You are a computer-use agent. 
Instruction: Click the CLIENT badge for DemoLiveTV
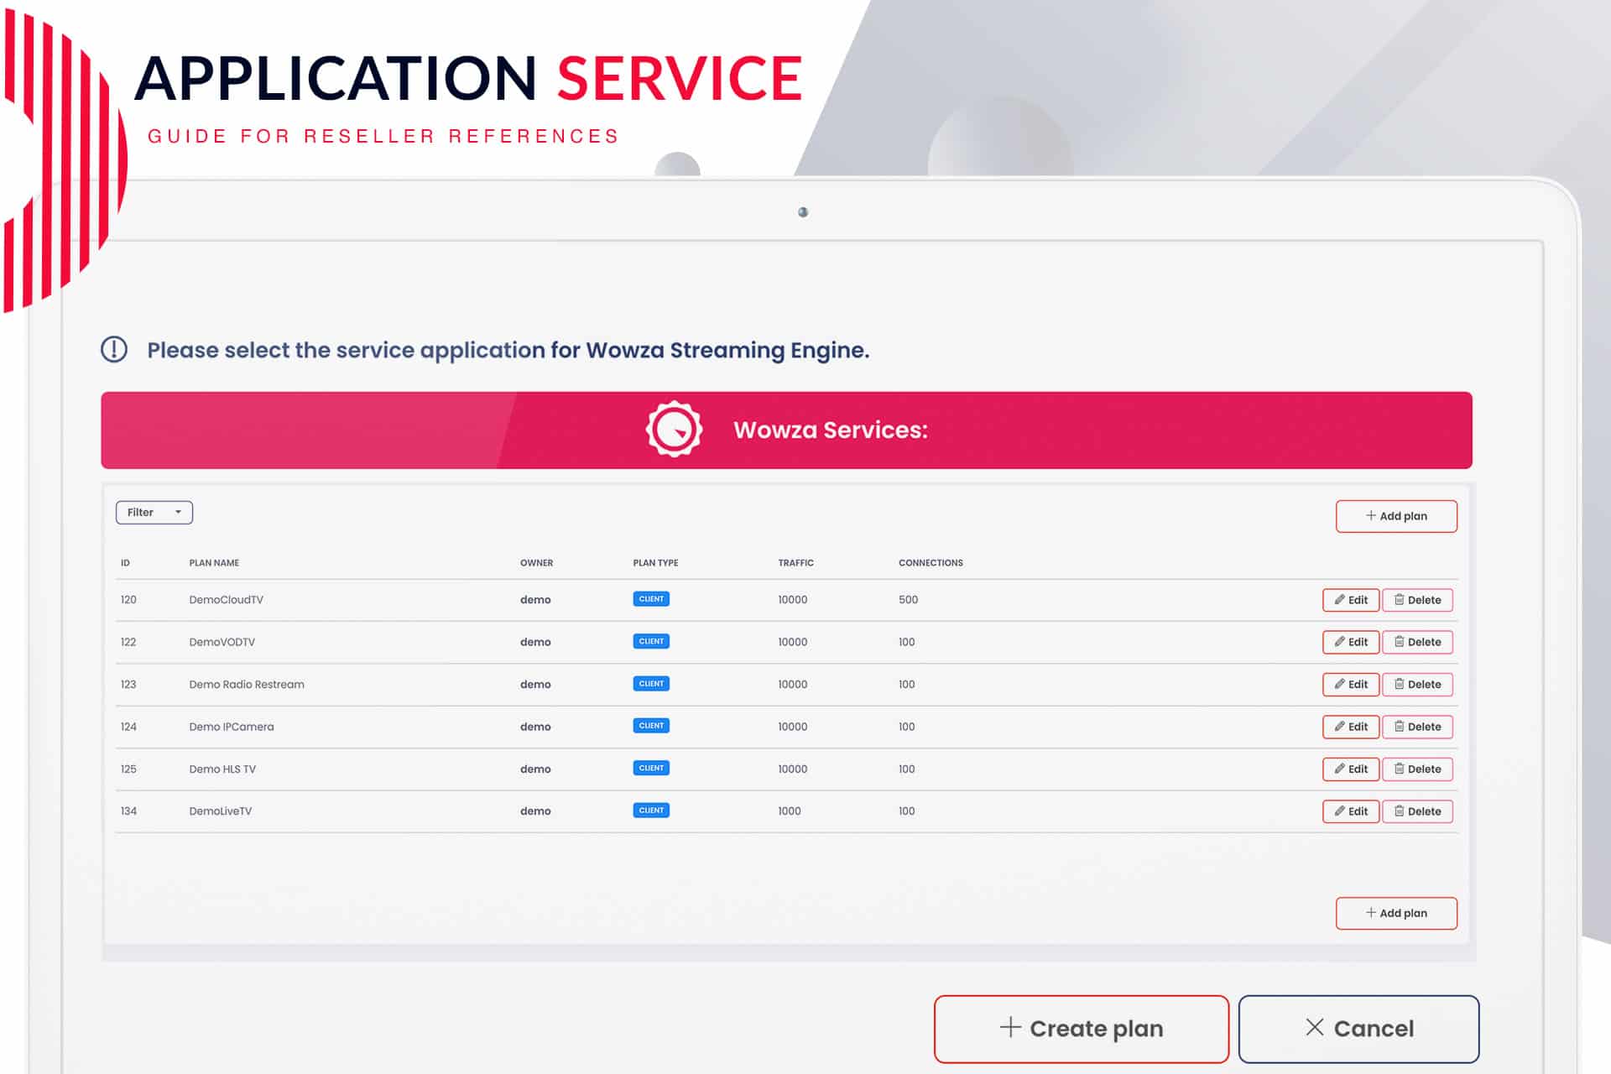point(651,811)
